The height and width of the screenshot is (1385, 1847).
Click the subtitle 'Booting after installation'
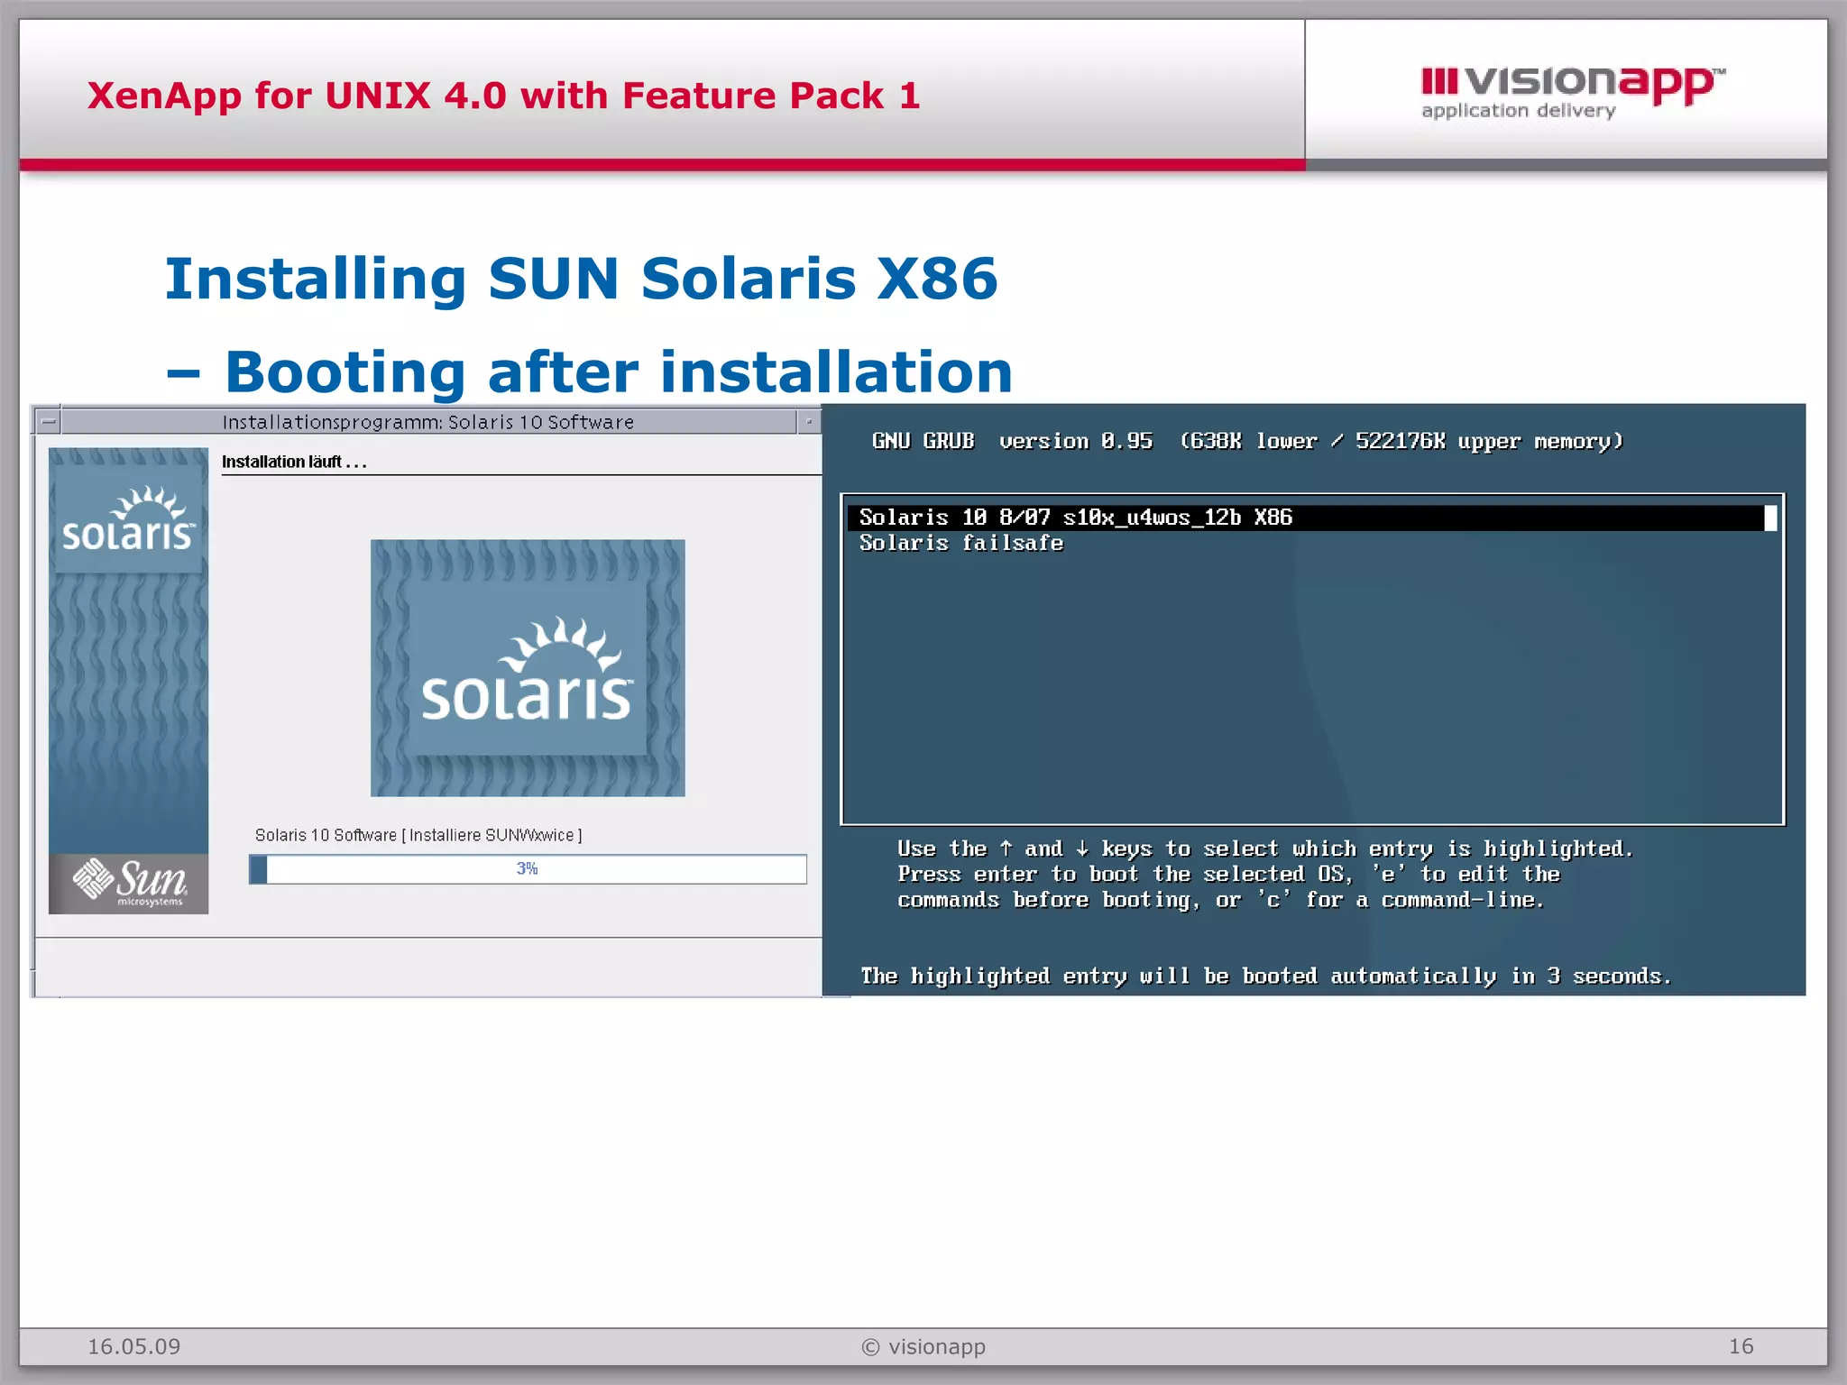619,371
